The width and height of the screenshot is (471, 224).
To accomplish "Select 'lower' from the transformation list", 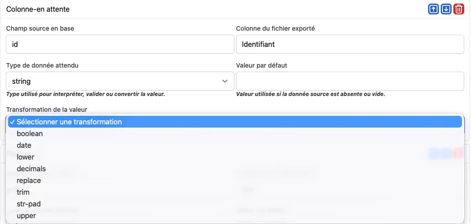I will [x=25, y=157].
